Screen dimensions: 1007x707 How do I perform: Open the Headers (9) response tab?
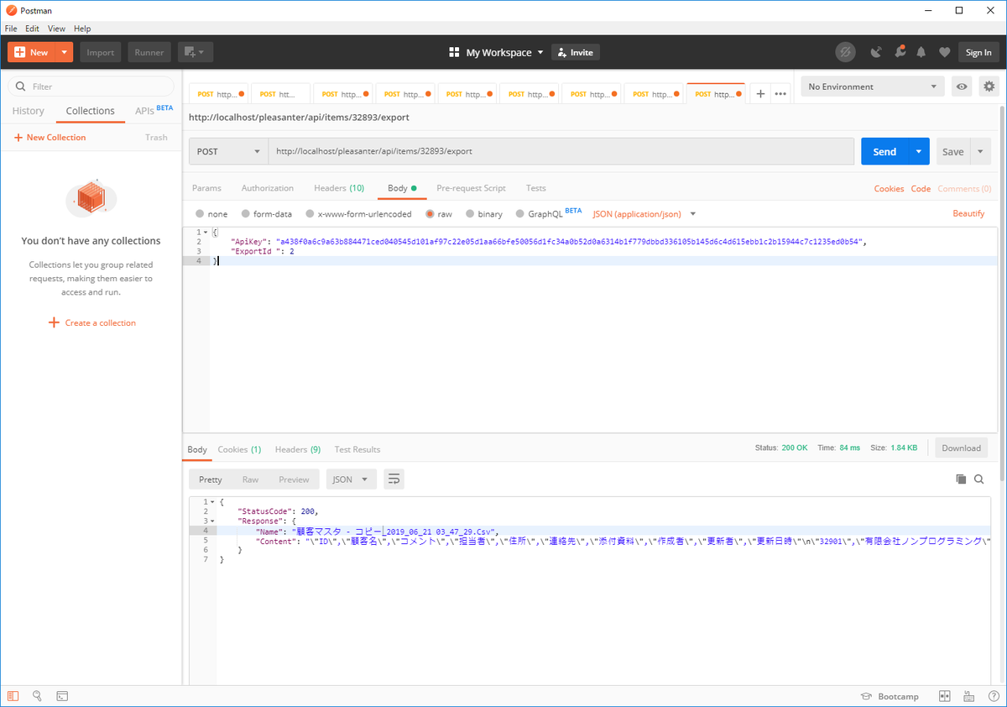(x=298, y=449)
